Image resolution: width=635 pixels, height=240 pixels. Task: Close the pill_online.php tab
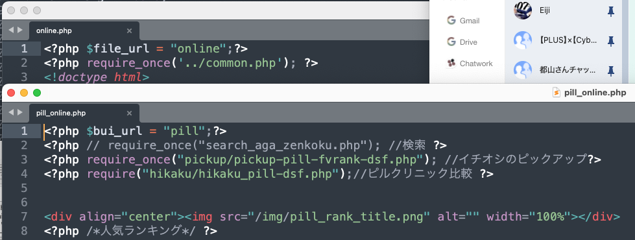coord(129,113)
